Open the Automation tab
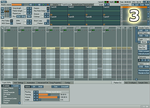The width and height of the screenshot is (150, 108). point(31,83)
